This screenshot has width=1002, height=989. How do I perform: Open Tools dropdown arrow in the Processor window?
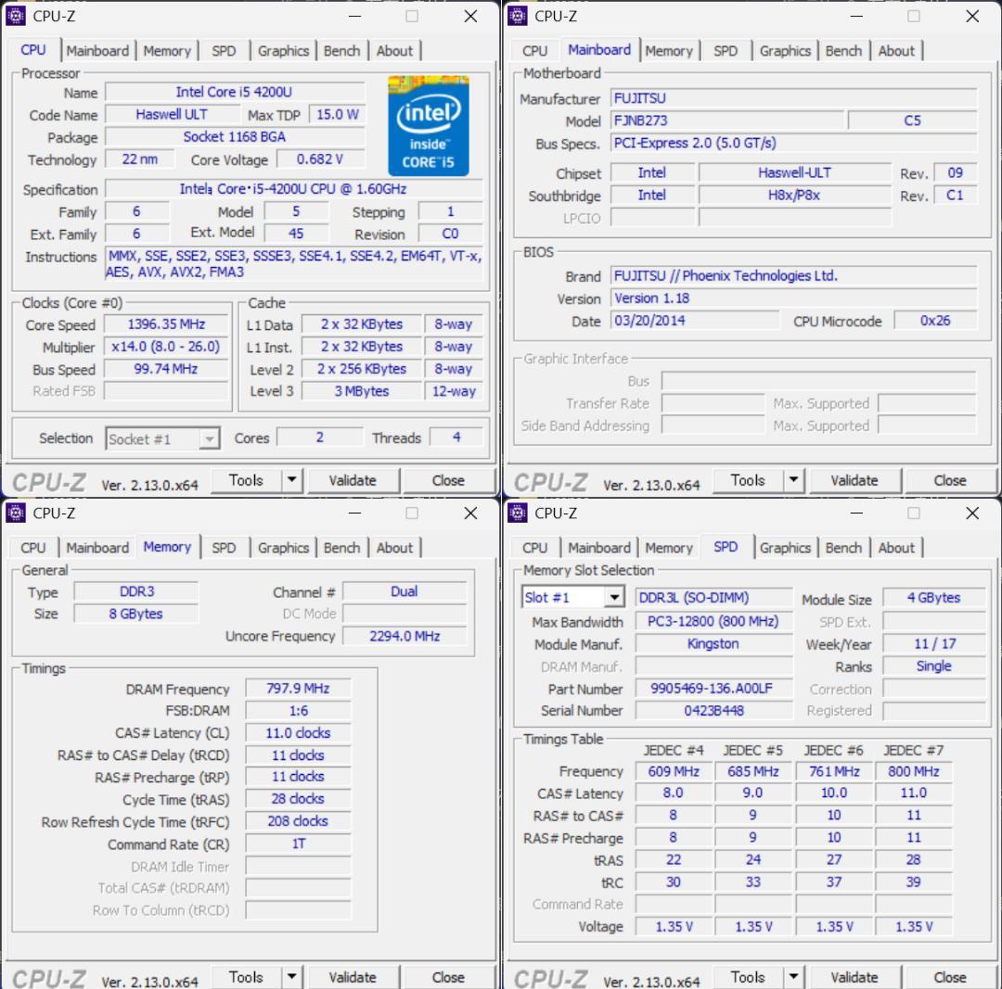[x=291, y=479]
